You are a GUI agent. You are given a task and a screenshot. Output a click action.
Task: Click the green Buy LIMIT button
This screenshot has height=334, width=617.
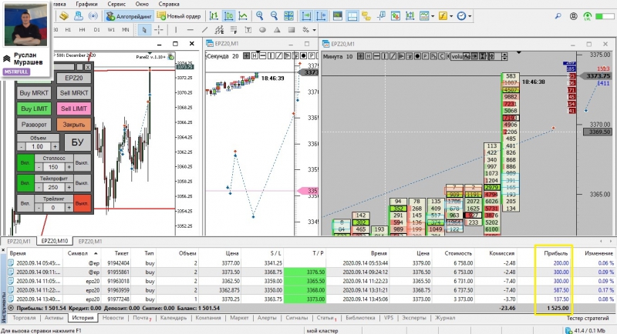pos(34,109)
